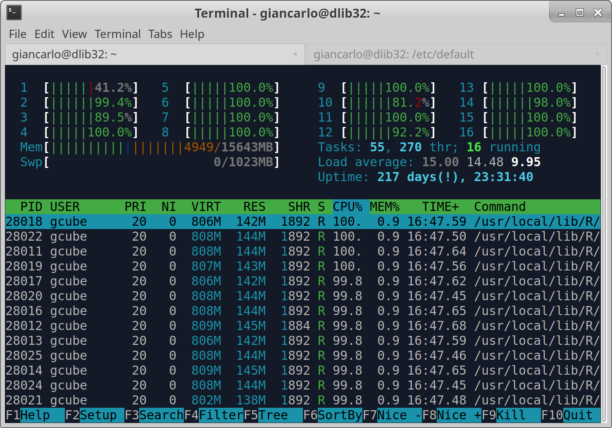Maximize the terminal window
Viewport: 612px width, 428px height.
click(x=579, y=13)
